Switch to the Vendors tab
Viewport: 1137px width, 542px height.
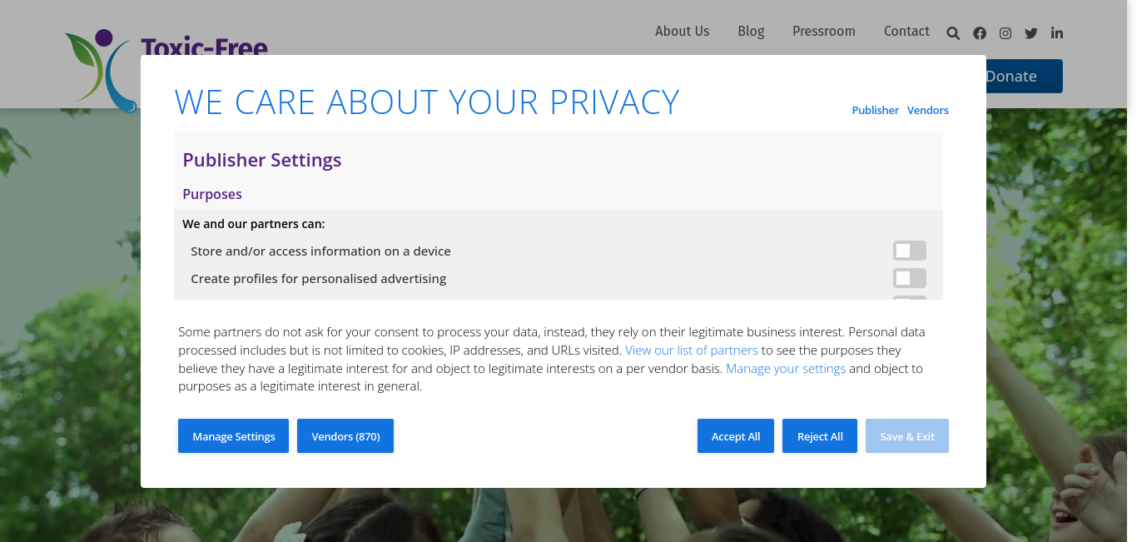click(928, 110)
